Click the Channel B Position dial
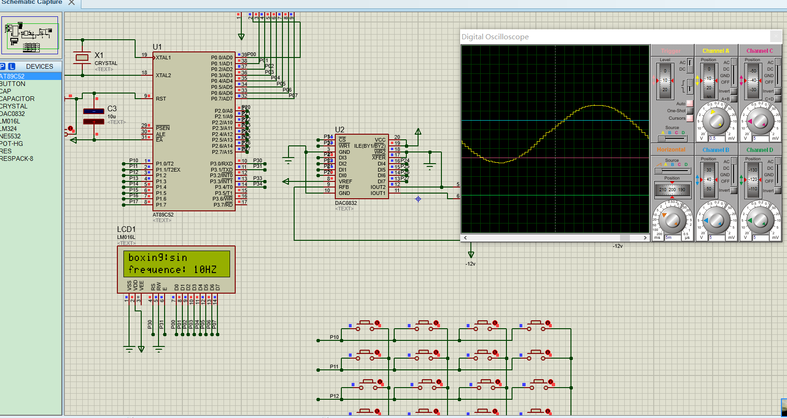 (x=708, y=180)
